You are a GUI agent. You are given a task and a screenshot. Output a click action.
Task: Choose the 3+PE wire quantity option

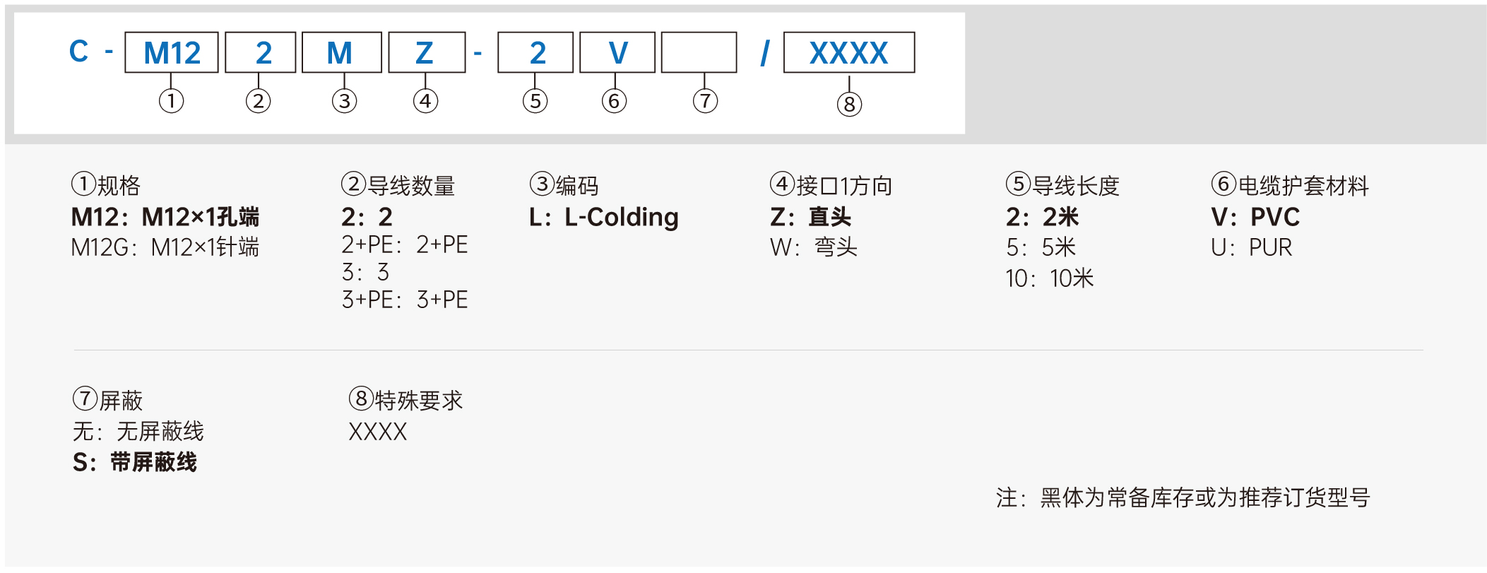[x=405, y=300]
